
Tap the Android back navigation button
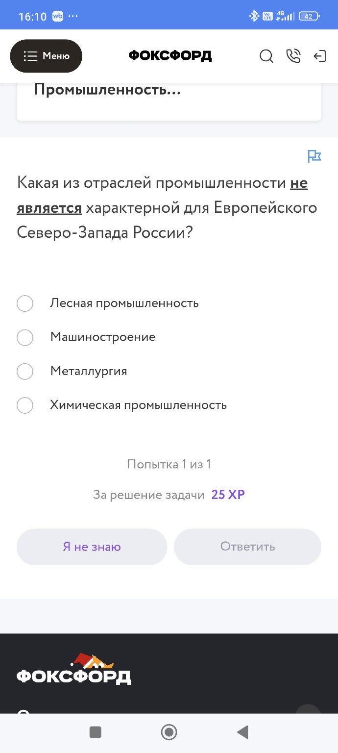point(242,732)
